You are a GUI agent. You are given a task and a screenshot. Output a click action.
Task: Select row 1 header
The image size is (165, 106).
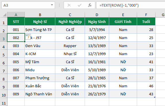pos(4,22)
